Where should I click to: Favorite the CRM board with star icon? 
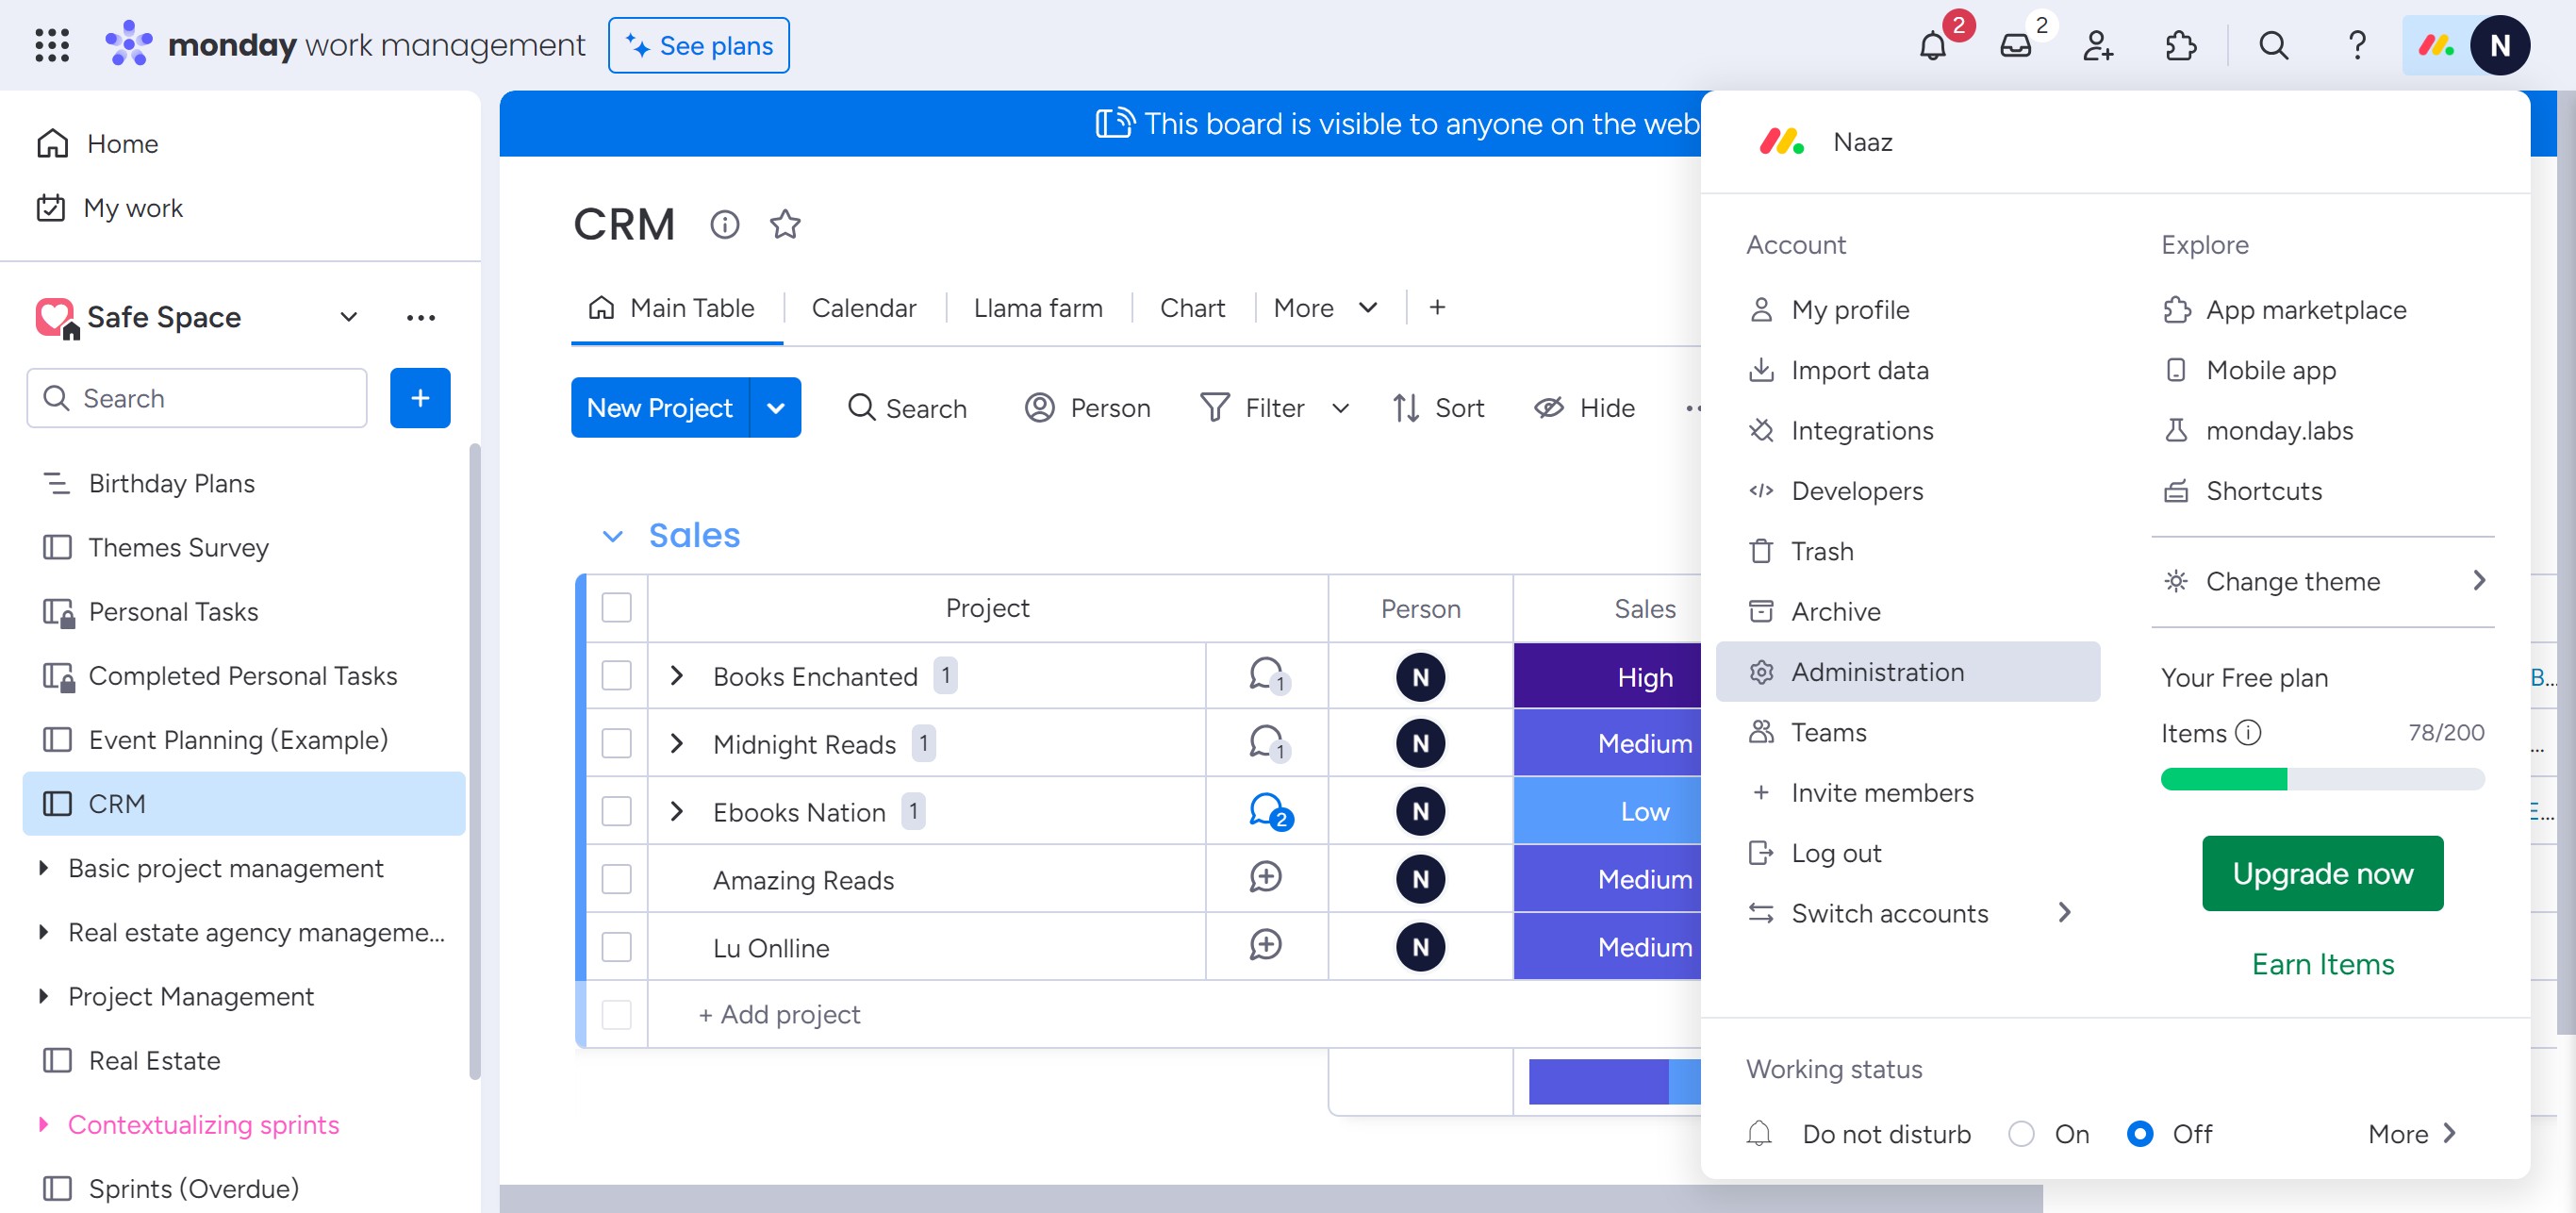click(785, 224)
